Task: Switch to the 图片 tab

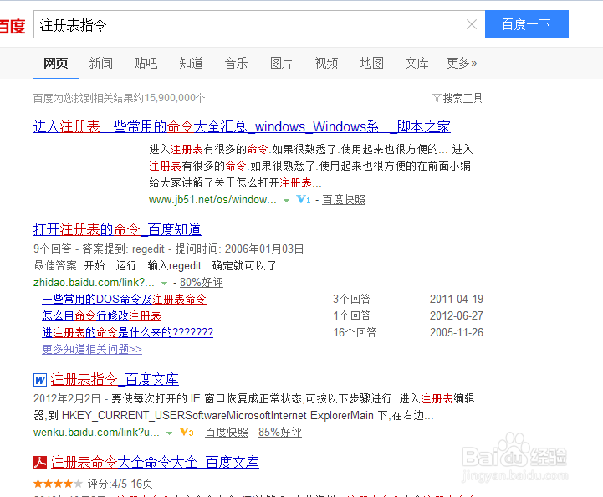Action: tap(281, 63)
